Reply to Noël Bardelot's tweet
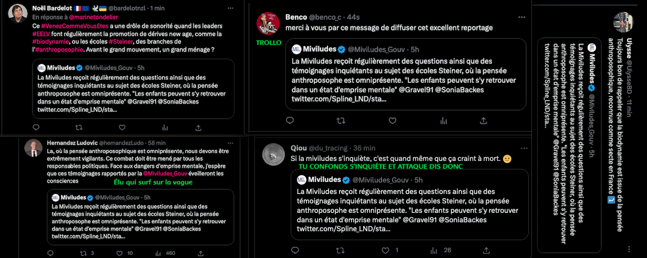647x258 pixels. click(36, 127)
